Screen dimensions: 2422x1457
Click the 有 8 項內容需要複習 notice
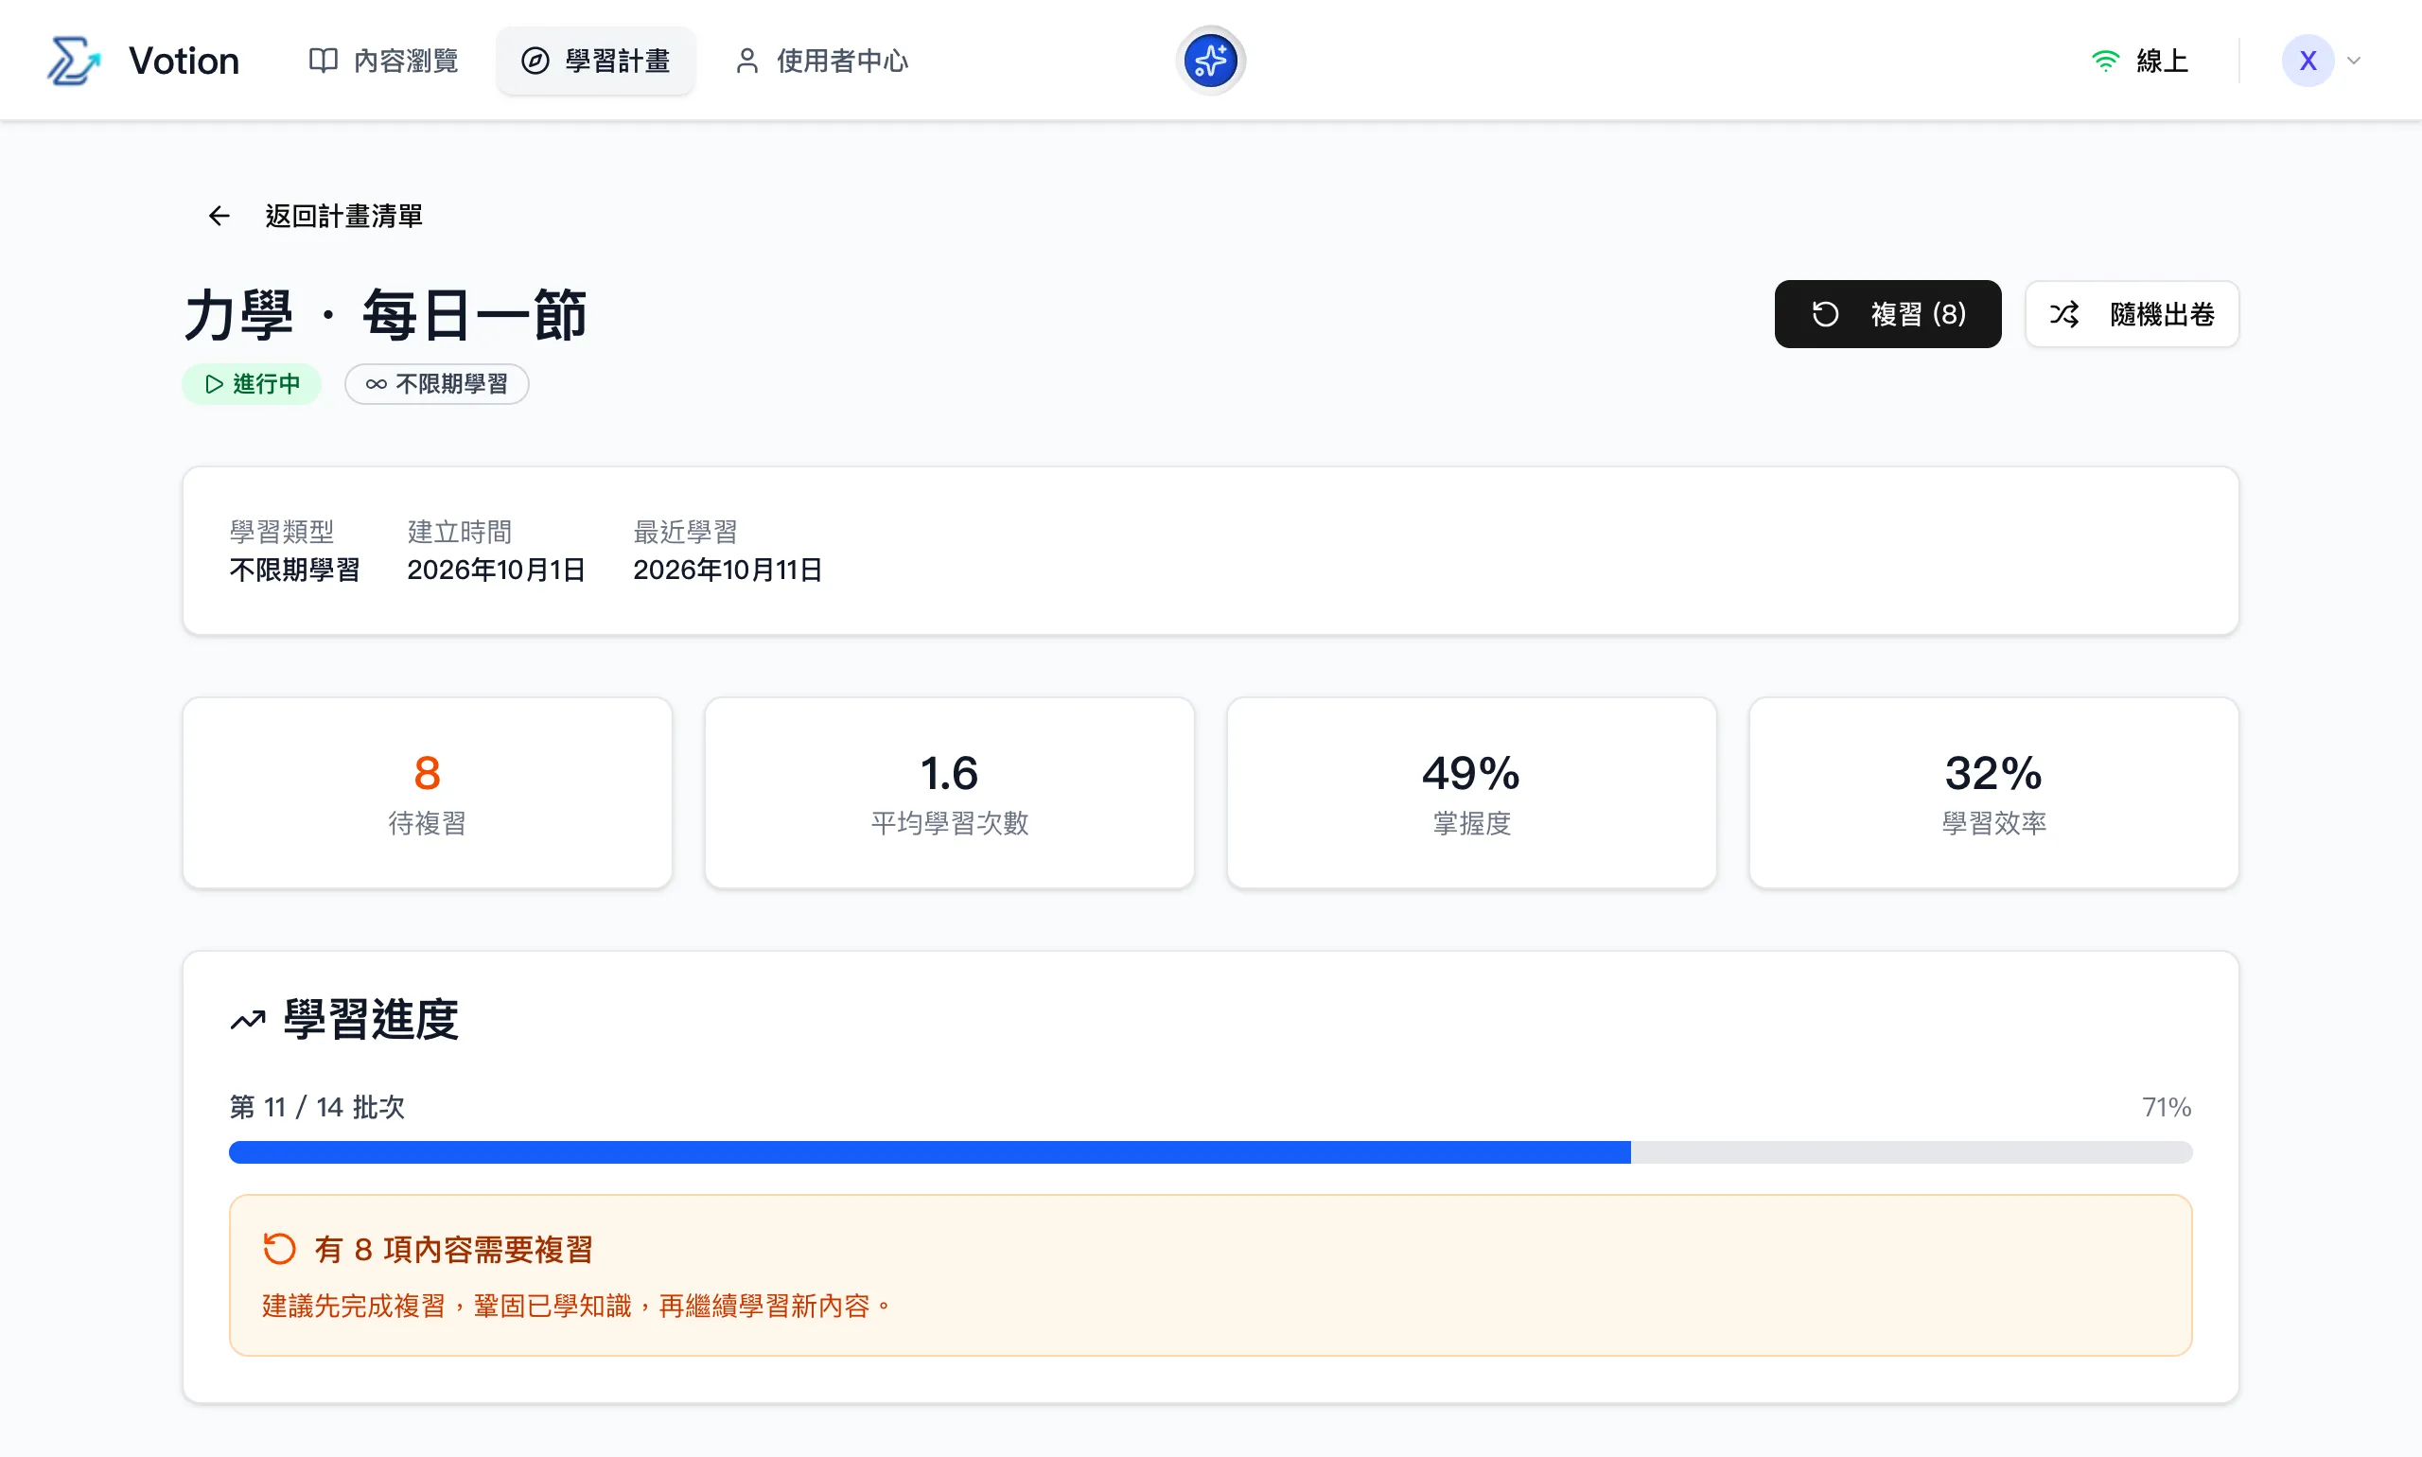pos(453,1249)
